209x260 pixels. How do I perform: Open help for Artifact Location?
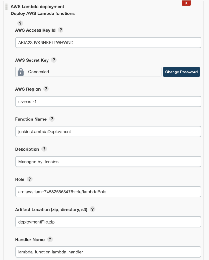tap(92, 209)
